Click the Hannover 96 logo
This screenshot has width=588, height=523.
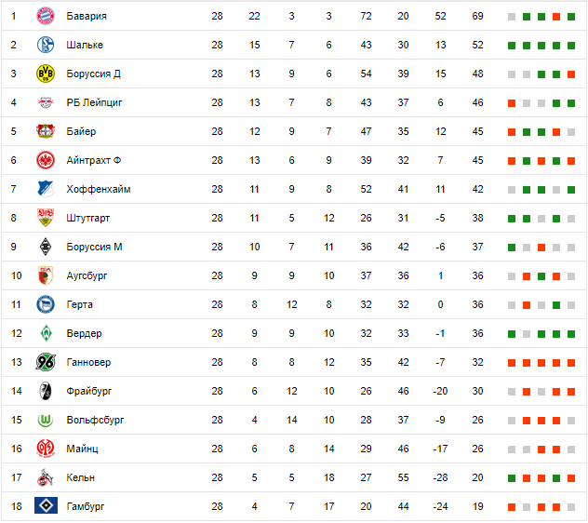(45, 362)
